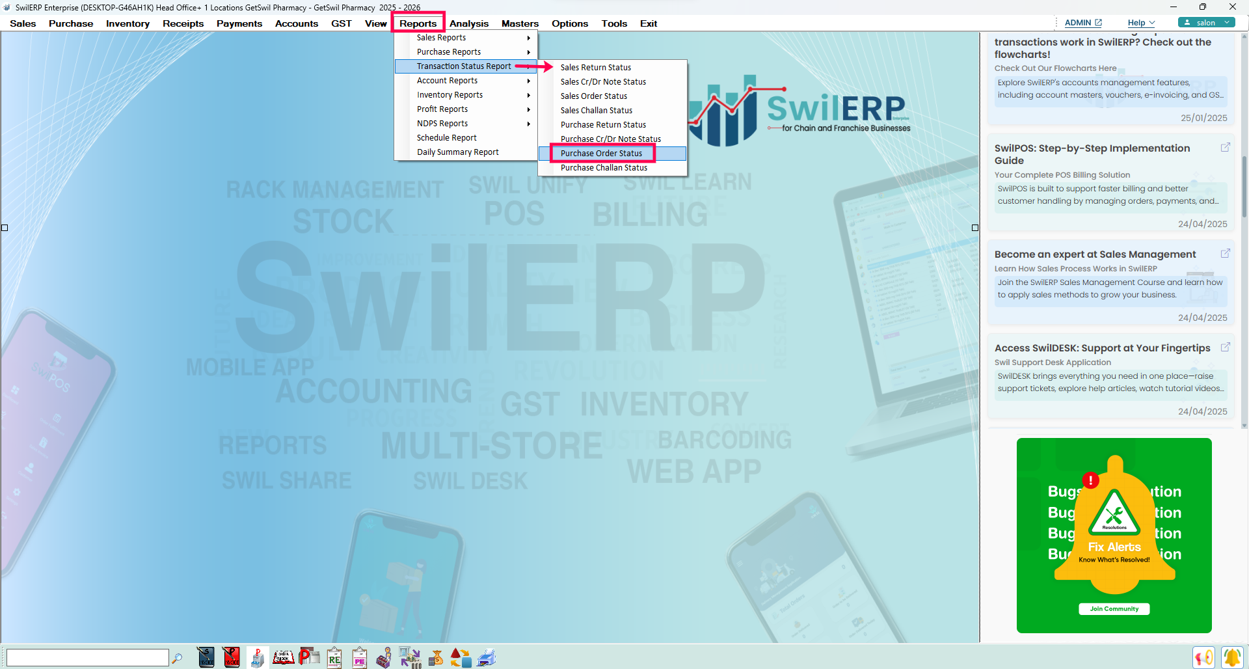Click the magnifier search icon beside the search box
The width and height of the screenshot is (1249, 669).
click(177, 658)
